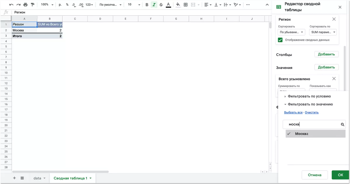Select cell A2 'Москва'
This screenshot has width=350, height=184.
pos(24,30)
